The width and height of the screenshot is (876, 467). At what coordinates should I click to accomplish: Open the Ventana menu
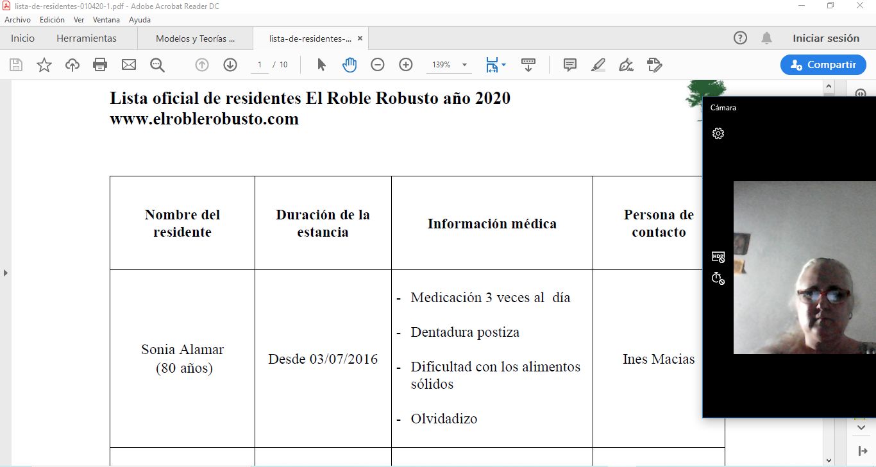106,20
